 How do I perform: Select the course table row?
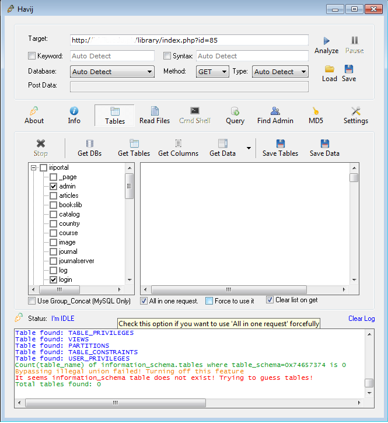[68, 233]
